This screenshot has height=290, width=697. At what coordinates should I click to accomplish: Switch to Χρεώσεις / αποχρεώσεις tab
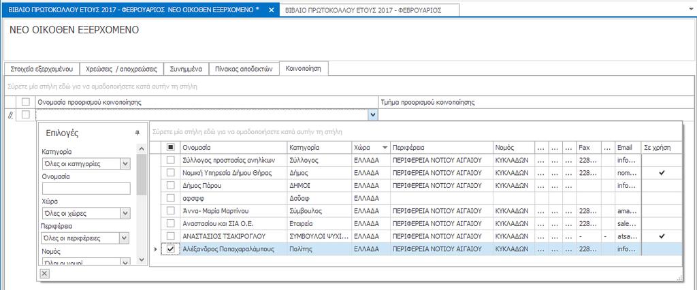coord(121,69)
